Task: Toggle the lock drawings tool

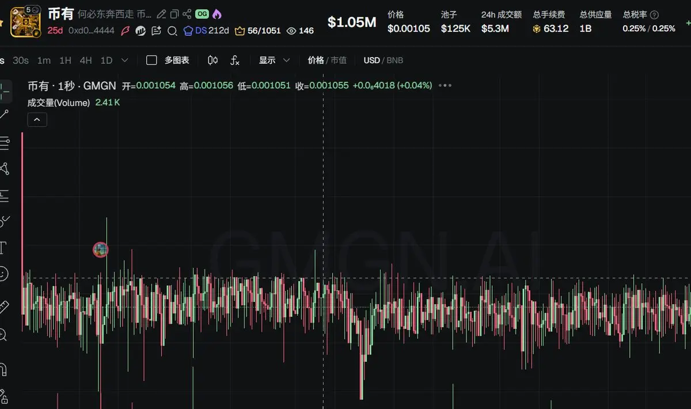Action: [3, 396]
